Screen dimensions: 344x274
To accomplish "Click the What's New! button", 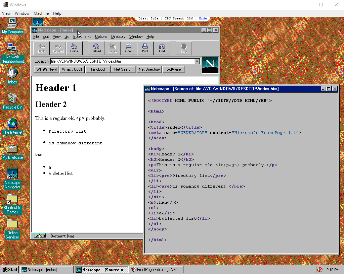I will [46, 69].
